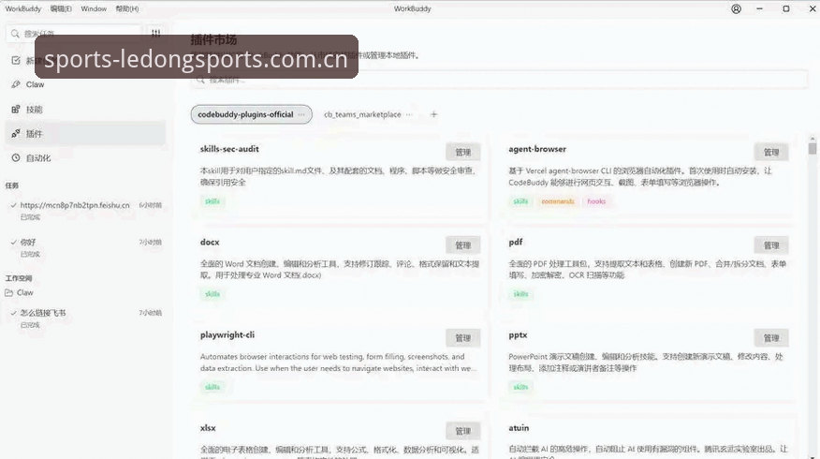820x459 pixels.
Task: Click the pptx plugin title
Action: click(x=518, y=335)
